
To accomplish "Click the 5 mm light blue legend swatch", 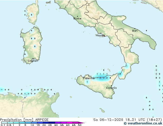I will pos(28,123).
